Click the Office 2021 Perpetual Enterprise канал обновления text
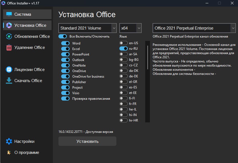Screen dimensions: 238x163 (x=190, y=36)
